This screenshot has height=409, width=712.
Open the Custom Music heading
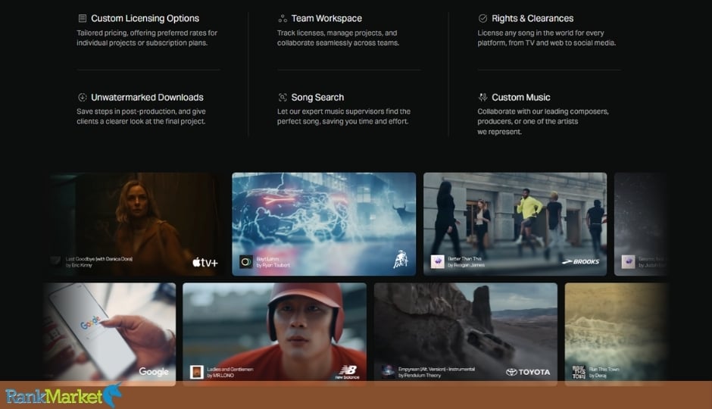(x=521, y=97)
